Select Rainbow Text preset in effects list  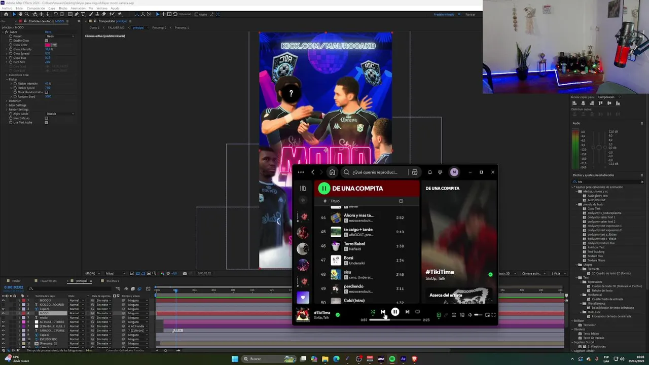(x=596, y=247)
